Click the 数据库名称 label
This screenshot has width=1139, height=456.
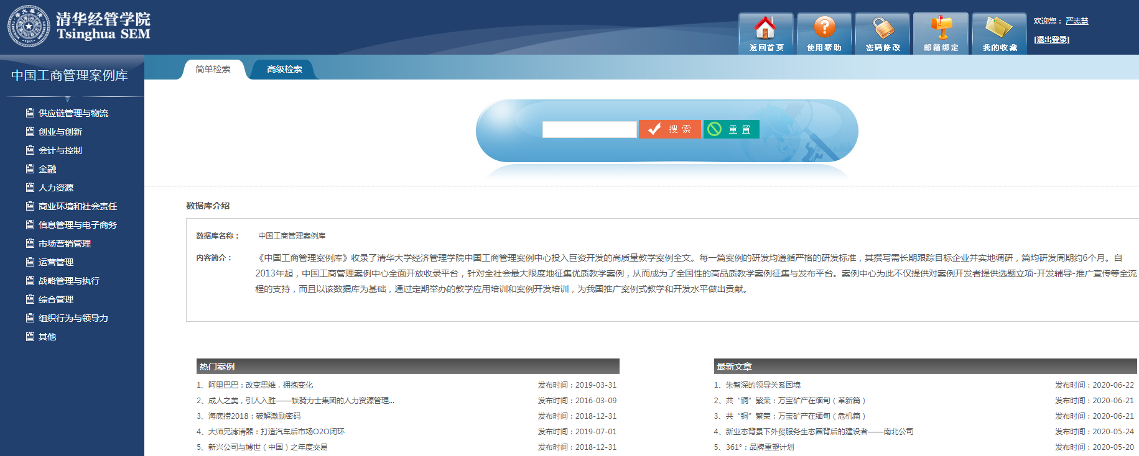(x=218, y=236)
